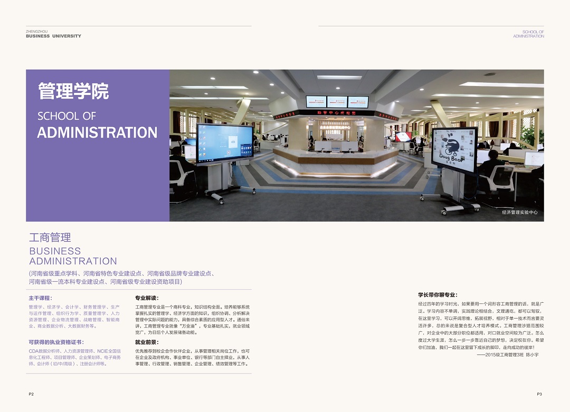
Task: Click the left touchscreen display showing a Windows desktop
Action: [x=225, y=143]
